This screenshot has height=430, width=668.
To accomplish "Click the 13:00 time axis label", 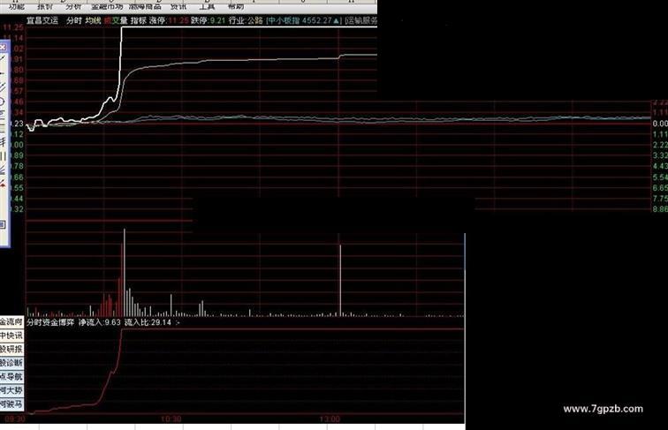I will [x=330, y=419].
